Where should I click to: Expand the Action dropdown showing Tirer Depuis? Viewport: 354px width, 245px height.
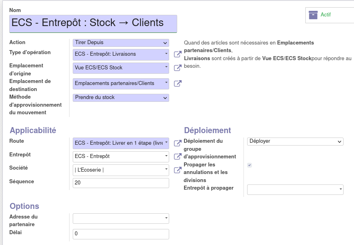[121, 43]
